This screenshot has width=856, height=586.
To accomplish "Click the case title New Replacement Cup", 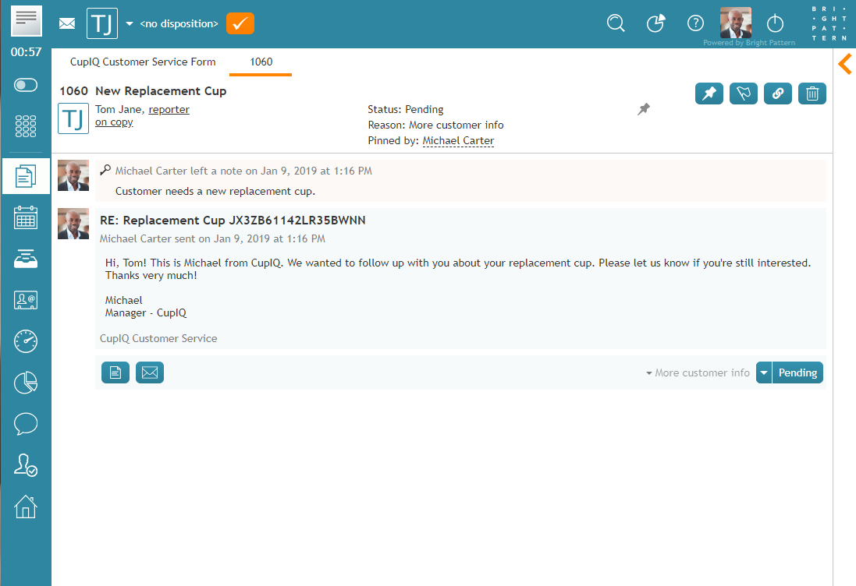I will coord(161,91).
